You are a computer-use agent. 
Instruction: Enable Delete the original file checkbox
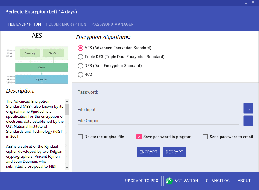click(80, 137)
